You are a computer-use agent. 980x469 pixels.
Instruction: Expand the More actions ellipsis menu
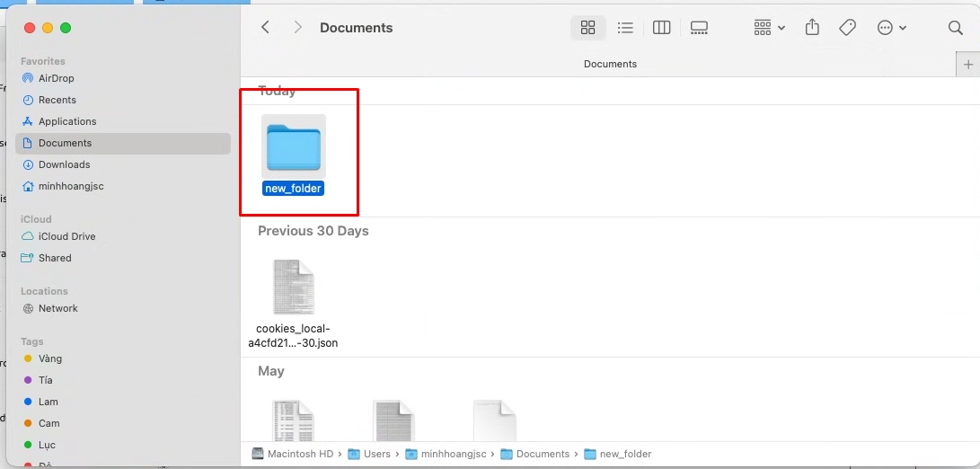point(891,28)
